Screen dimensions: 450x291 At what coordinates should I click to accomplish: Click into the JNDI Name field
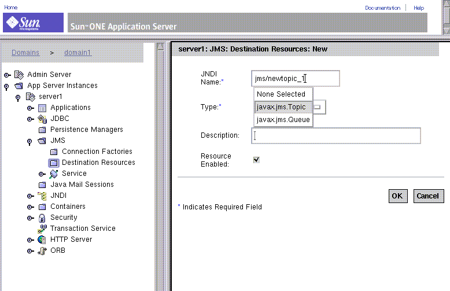coord(296,78)
